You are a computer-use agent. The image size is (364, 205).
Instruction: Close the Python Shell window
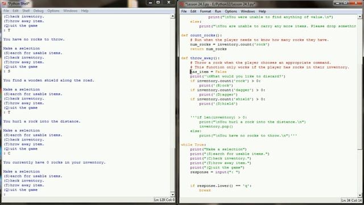(169, 2)
